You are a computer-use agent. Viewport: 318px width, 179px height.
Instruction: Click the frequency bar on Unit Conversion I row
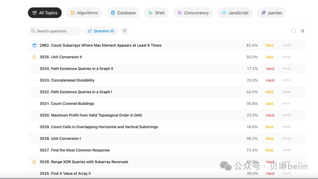tap(286, 138)
